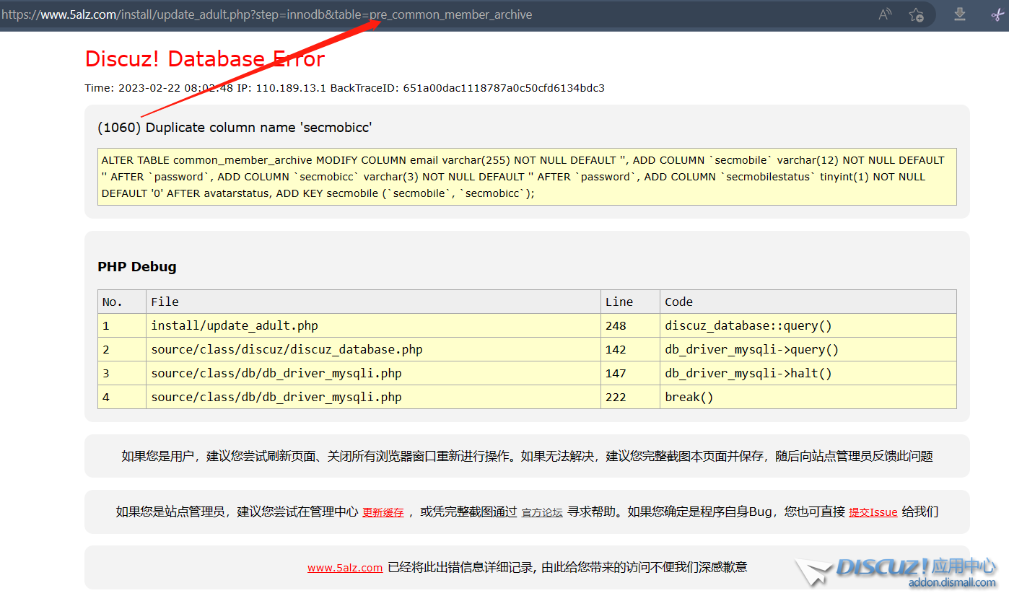Click 'break()' code cell
Image resolution: width=1009 pixels, height=601 pixels.
[808, 397]
